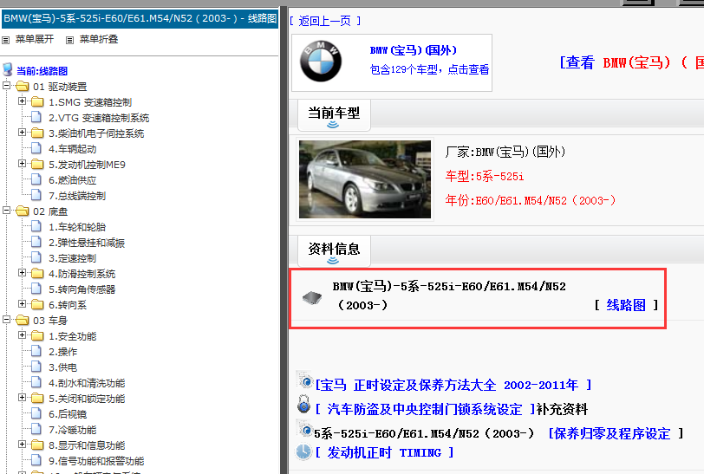Click the folder icon of 03 车身

pyautogui.click(x=22, y=320)
